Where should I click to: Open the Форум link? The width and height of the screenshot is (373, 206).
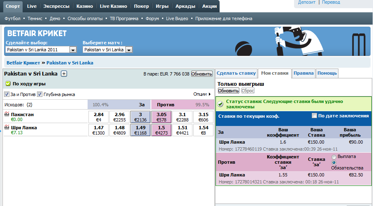pyautogui.click(x=152, y=18)
